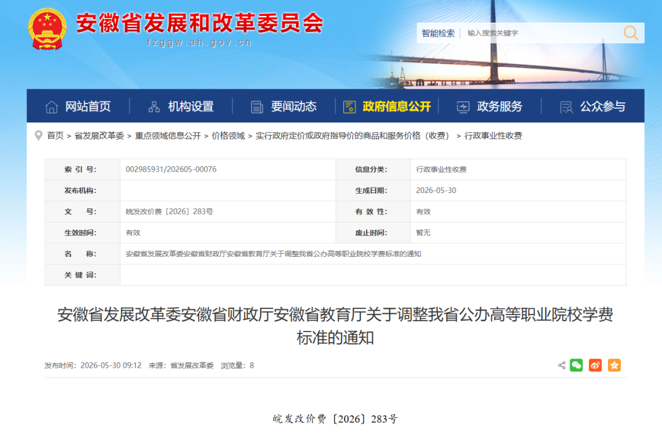Click the main article headline
Viewport: 662px width, 437px height.
[x=335, y=326]
